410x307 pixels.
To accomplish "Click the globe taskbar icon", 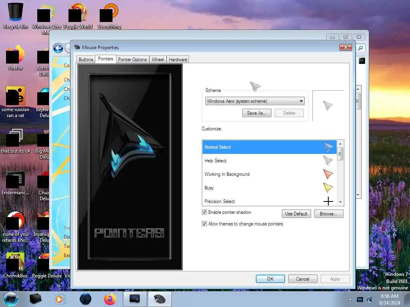I will pyautogui.click(x=85, y=299).
